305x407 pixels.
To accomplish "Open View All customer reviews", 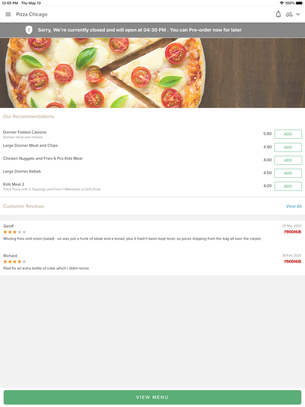I will pos(294,206).
